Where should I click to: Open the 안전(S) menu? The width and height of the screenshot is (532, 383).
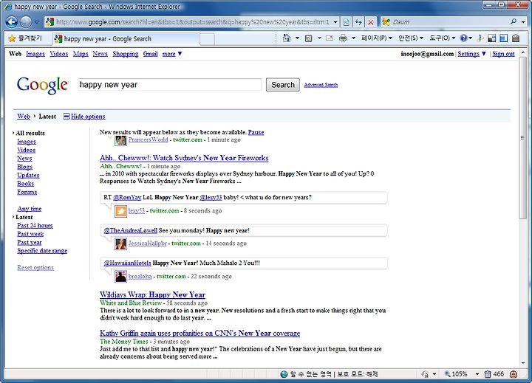411,38
